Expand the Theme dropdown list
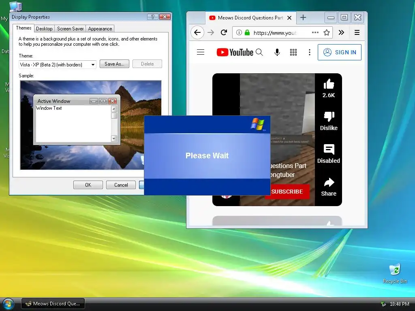The image size is (415, 311). [93, 64]
